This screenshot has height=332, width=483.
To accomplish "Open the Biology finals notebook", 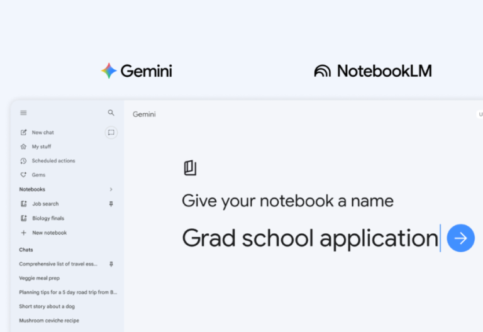I will [x=48, y=218].
